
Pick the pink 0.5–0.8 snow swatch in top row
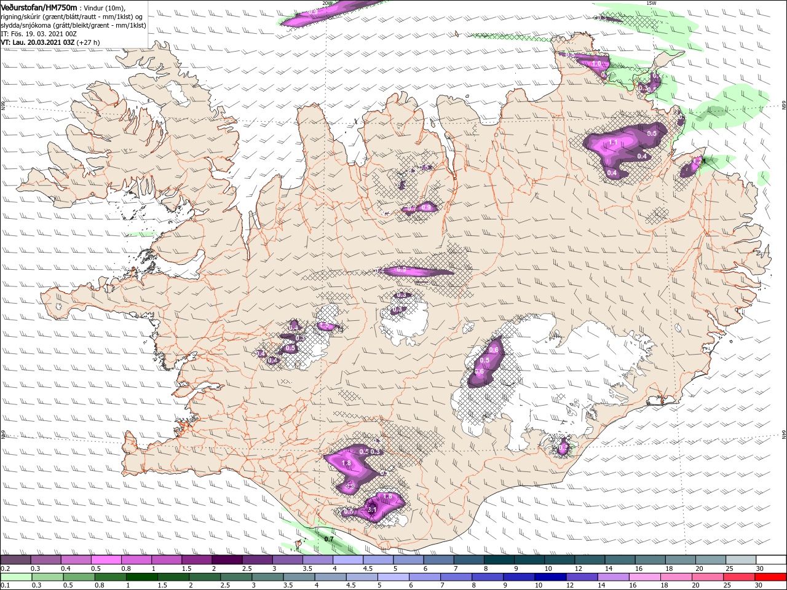tap(105, 560)
